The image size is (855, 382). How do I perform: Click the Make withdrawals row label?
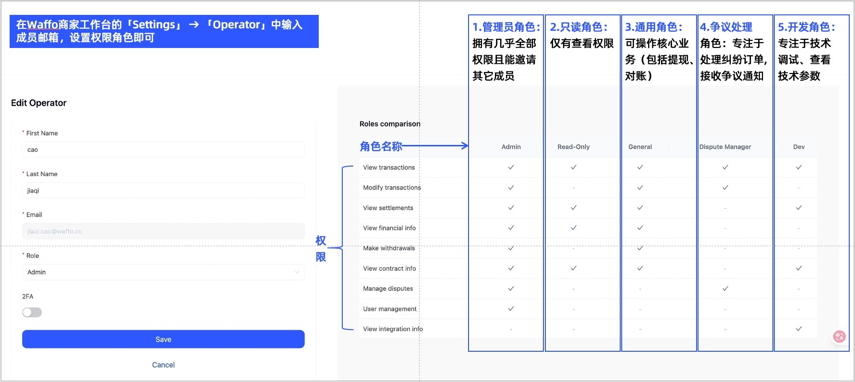pyautogui.click(x=389, y=248)
